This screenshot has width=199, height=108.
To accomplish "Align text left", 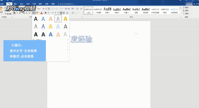I will (x=53, y=13).
